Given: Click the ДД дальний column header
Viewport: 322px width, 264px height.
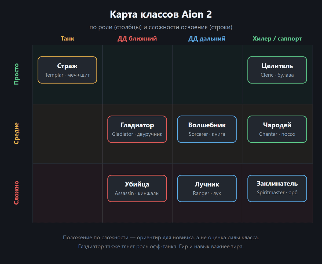Looking at the screenshot, I should click(x=207, y=39).
